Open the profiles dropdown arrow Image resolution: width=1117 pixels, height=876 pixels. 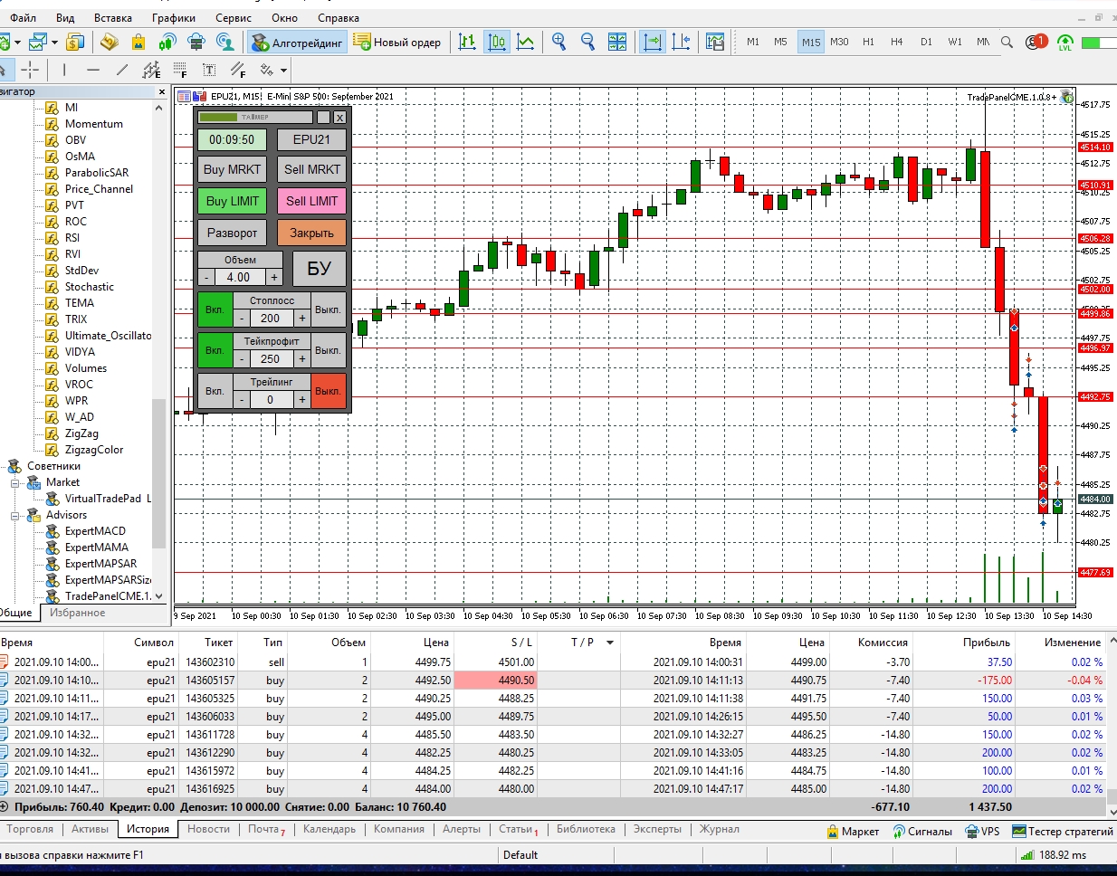[x=54, y=42]
